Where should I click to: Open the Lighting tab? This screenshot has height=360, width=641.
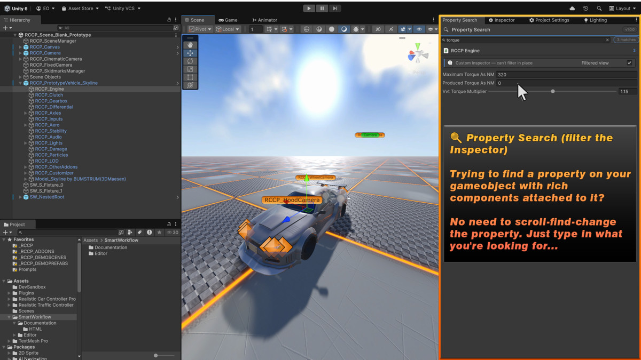coord(595,20)
